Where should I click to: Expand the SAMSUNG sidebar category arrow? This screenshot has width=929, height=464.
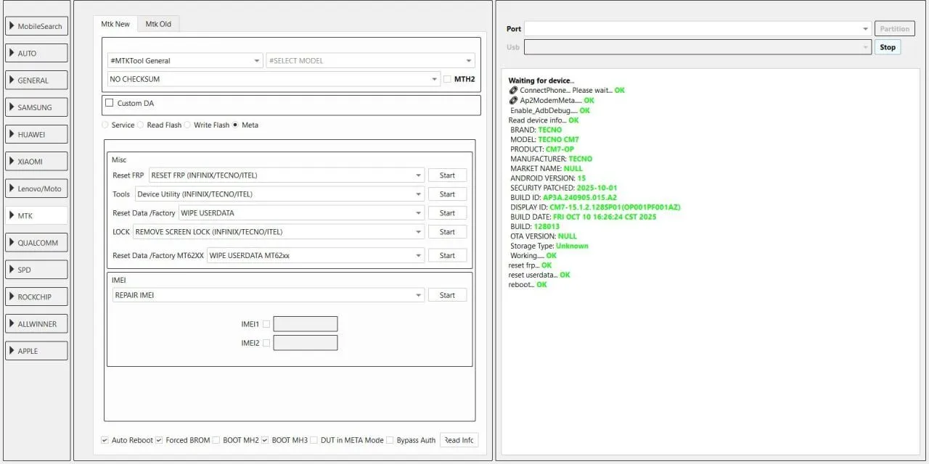pos(12,107)
